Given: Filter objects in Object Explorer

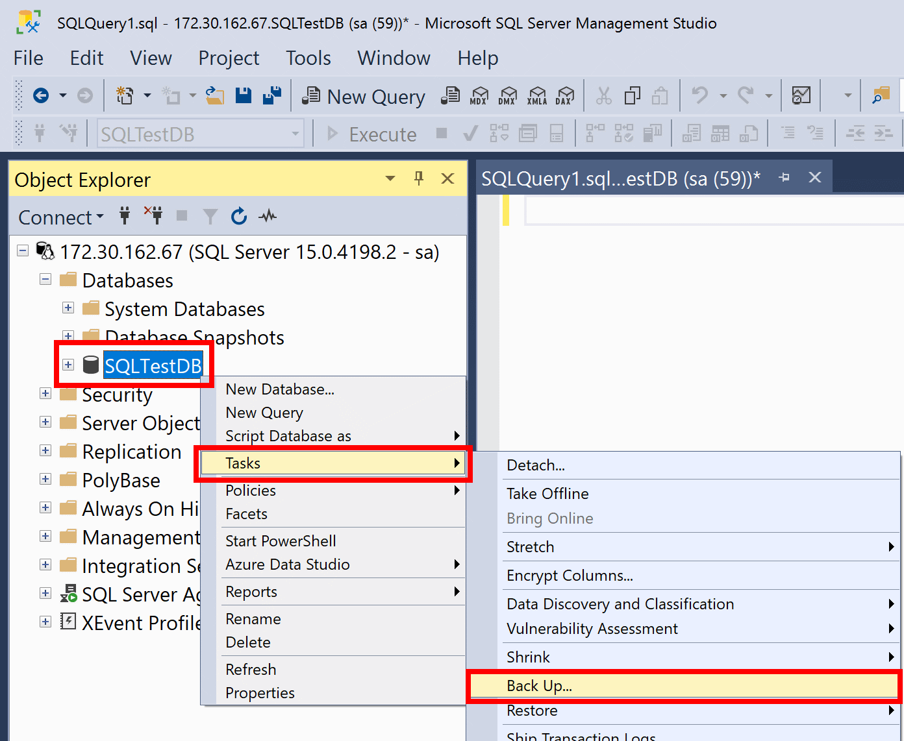Looking at the screenshot, I should [210, 216].
